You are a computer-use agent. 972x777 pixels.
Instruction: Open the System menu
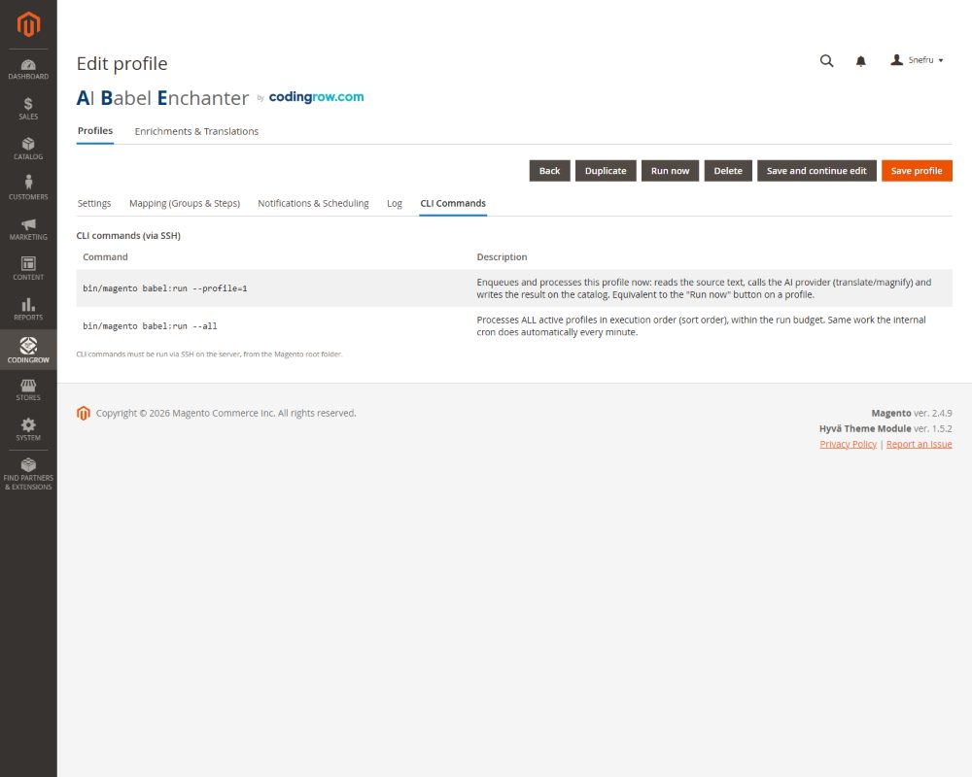point(28,429)
